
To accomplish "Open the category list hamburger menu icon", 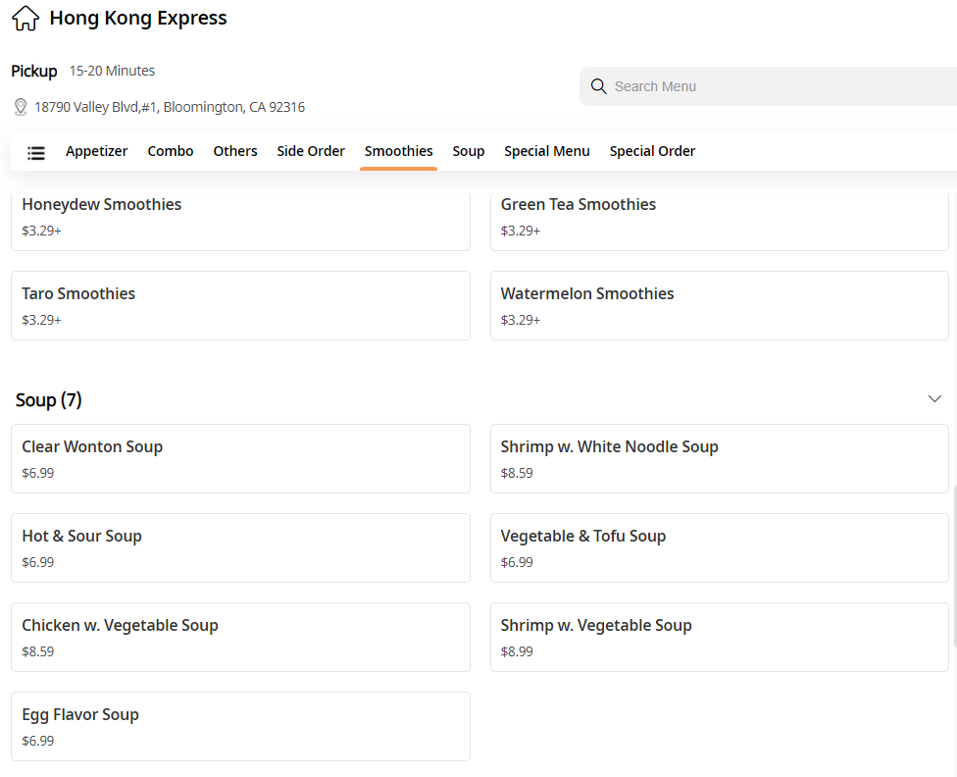I will [36, 152].
